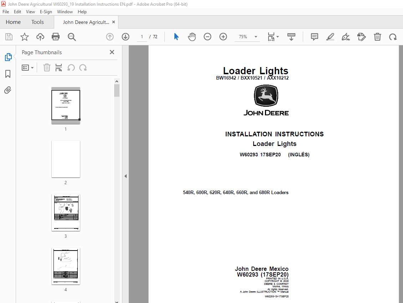The height and width of the screenshot is (303, 403).
Task: Open the Window menu
Action: pyautogui.click(x=65, y=11)
